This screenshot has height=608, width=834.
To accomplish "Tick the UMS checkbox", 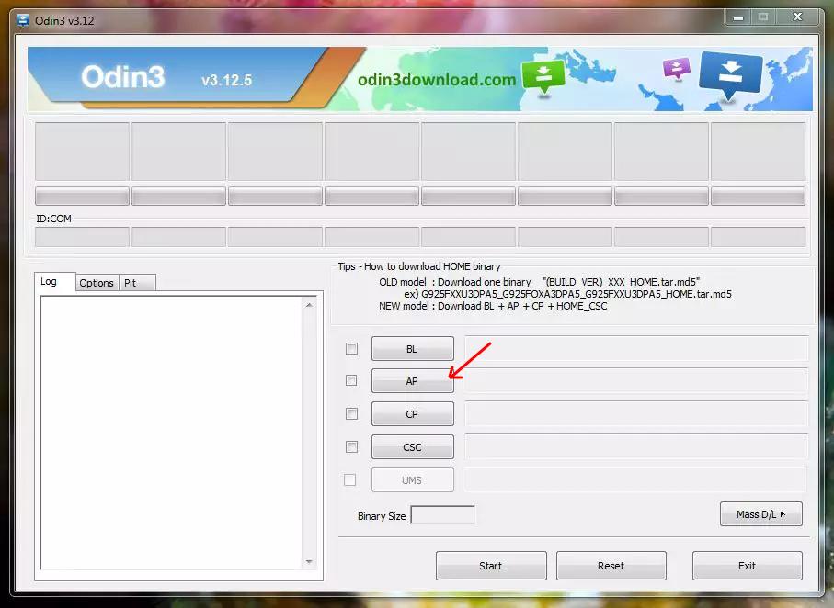I will point(350,480).
